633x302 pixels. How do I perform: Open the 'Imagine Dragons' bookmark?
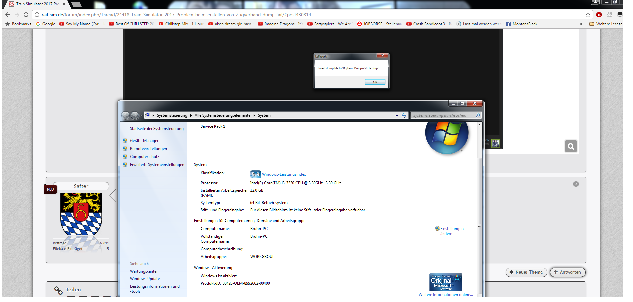(x=280, y=24)
